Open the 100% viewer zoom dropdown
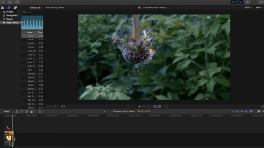The image size is (264, 148). (x=248, y=7)
